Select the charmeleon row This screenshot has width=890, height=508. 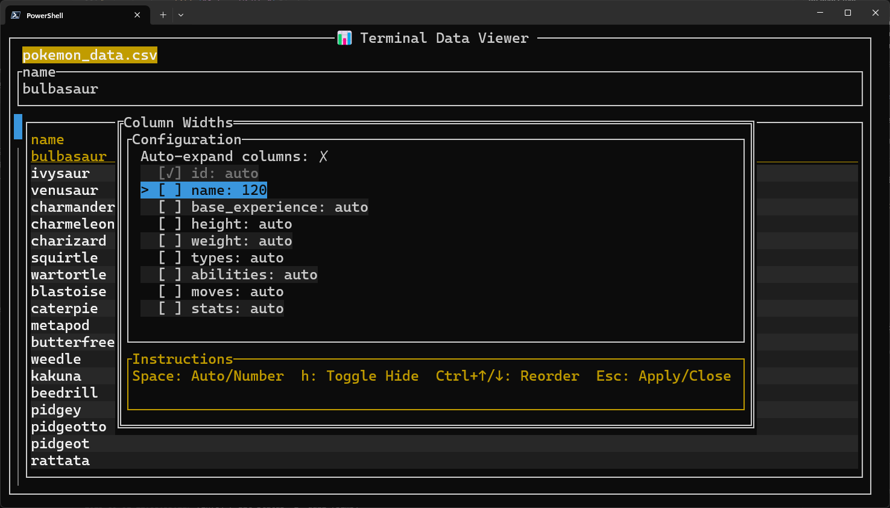[73, 224]
